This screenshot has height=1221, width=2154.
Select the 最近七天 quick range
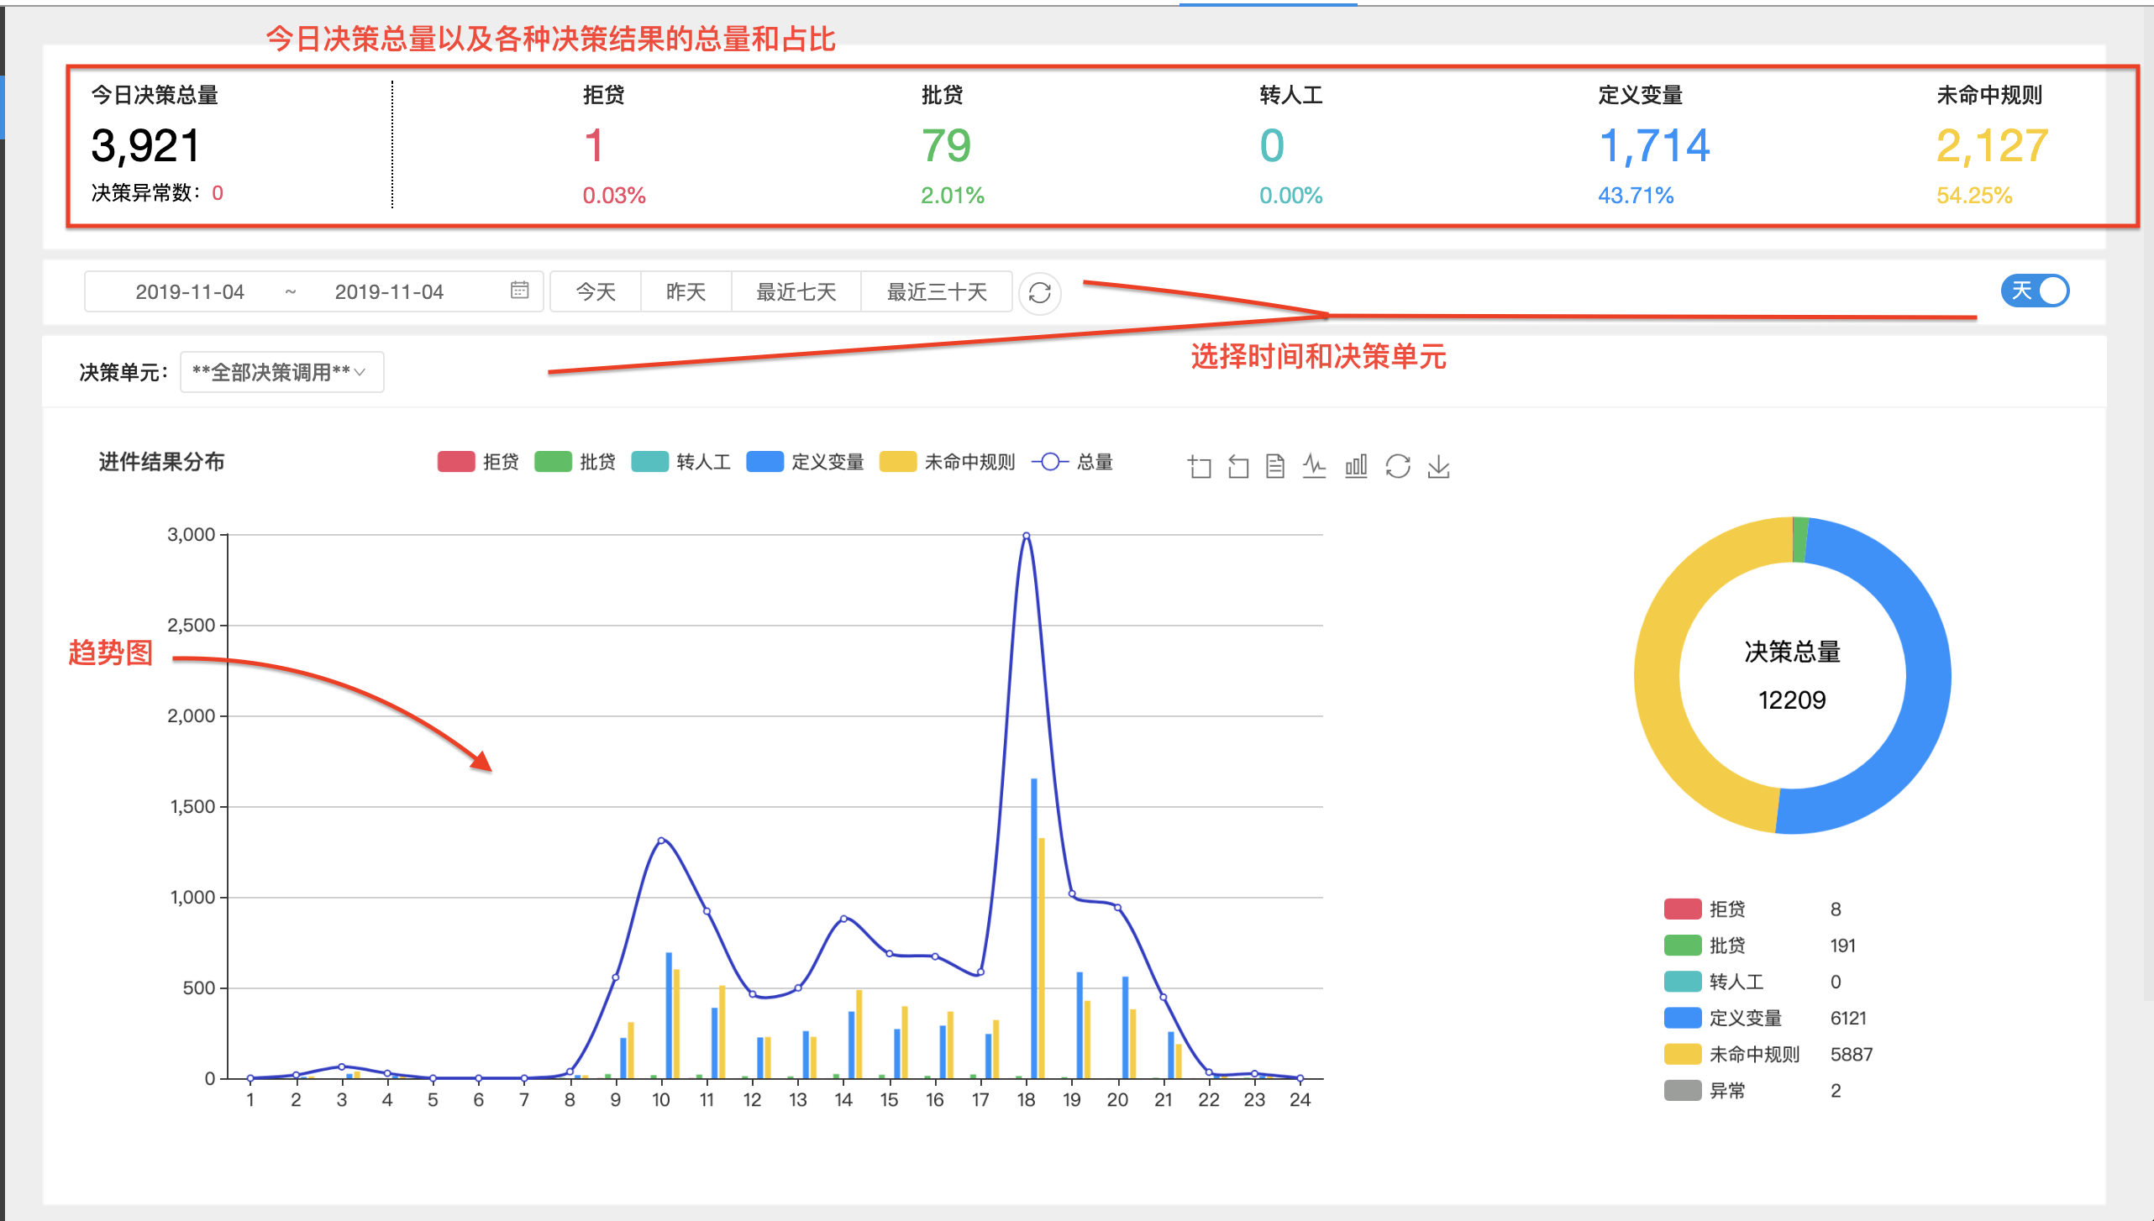point(796,291)
